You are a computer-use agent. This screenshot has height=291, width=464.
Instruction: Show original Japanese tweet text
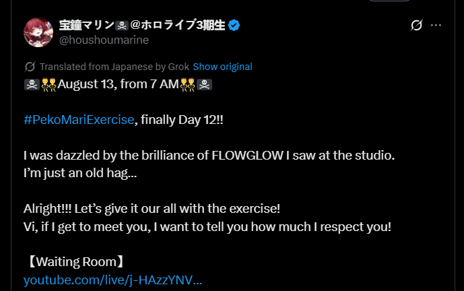[x=222, y=67]
